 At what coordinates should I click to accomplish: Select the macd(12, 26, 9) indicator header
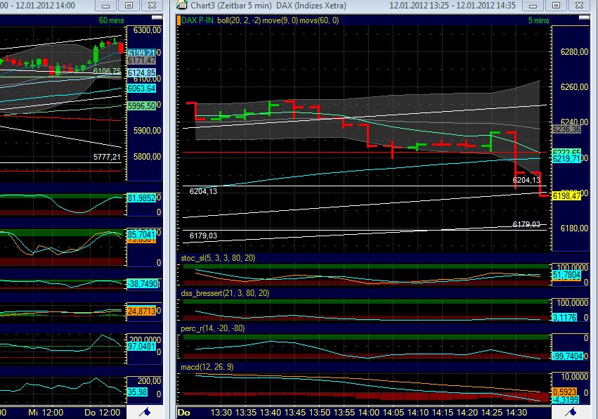point(206,367)
